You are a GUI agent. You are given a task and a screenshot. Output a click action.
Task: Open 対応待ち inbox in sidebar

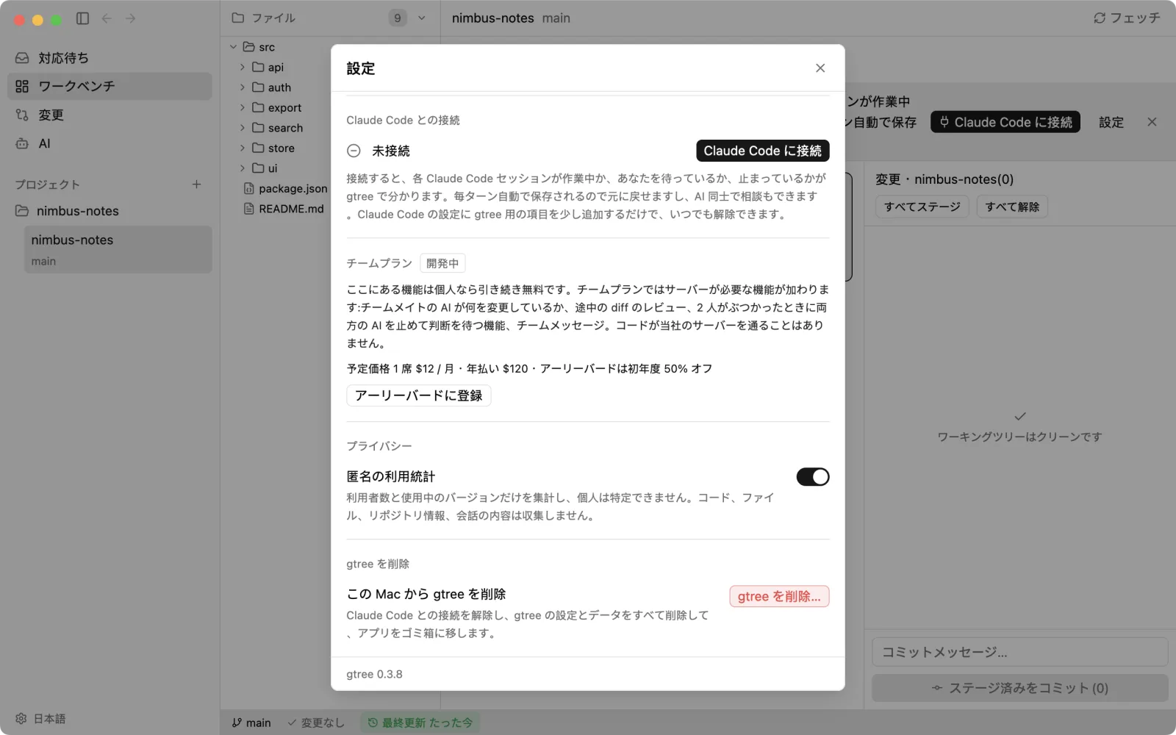click(110, 57)
